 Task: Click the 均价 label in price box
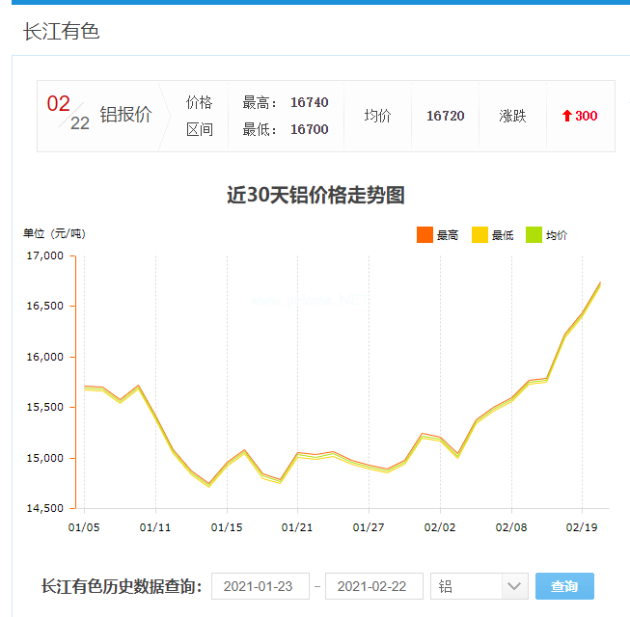click(x=377, y=116)
